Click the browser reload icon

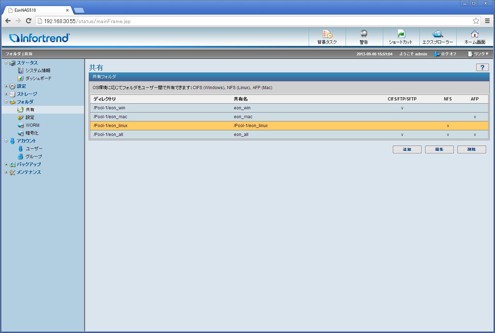28,21
